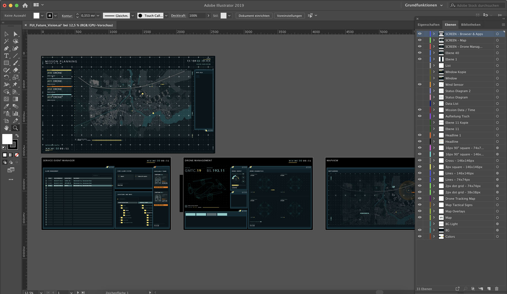Screen dimensions: 507x294
Task: Choose the Direct Selection tool
Action: click(15, 34)
